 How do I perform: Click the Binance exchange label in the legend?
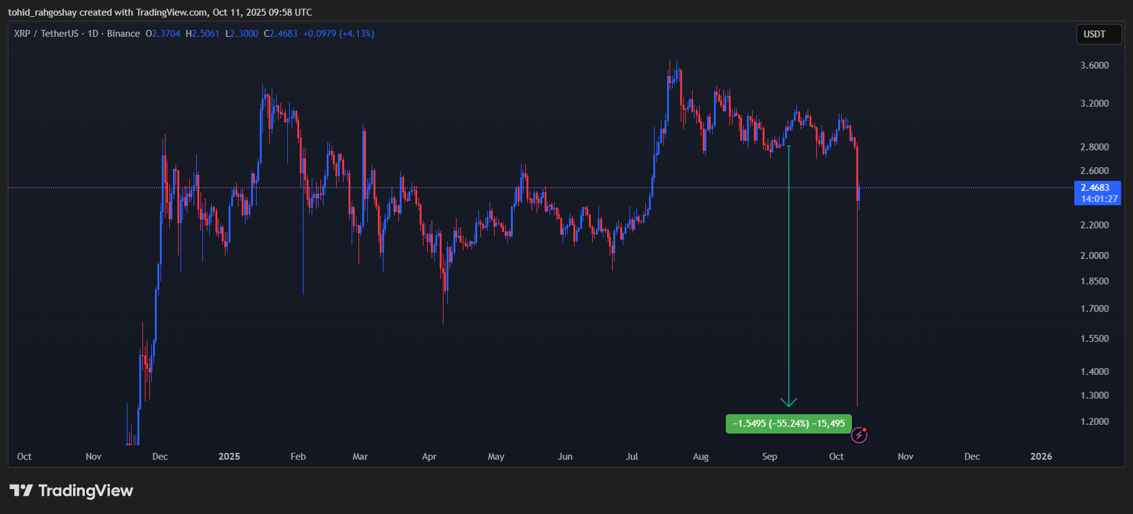(x=123, y=34)
